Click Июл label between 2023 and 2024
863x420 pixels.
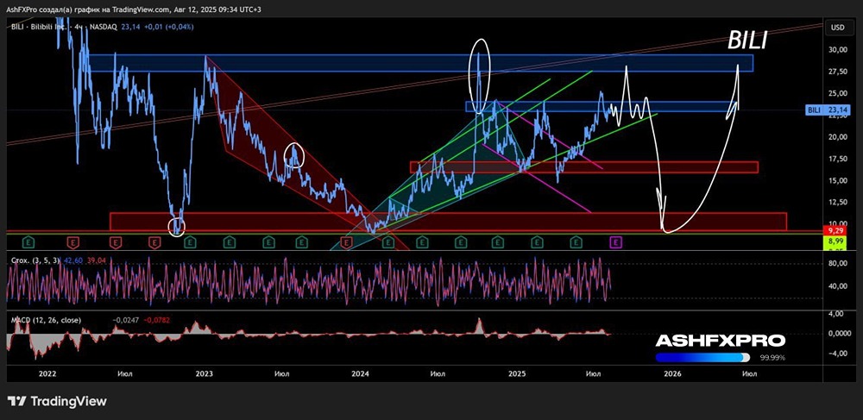(x=282, y=373)
